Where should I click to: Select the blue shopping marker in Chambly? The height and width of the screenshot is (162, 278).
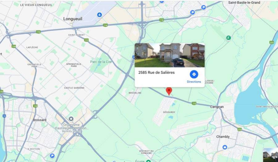click(x=225, y=147)
